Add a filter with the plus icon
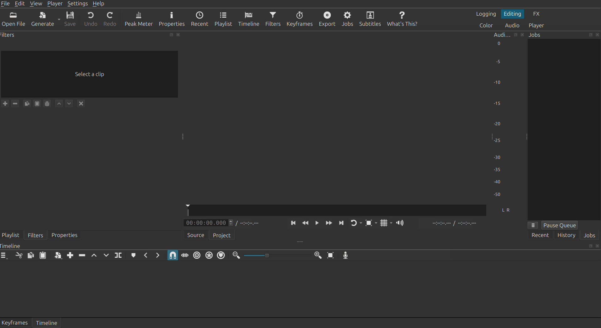Image resolution: width=601 pixels, height=328 pixels. point(5,104)
